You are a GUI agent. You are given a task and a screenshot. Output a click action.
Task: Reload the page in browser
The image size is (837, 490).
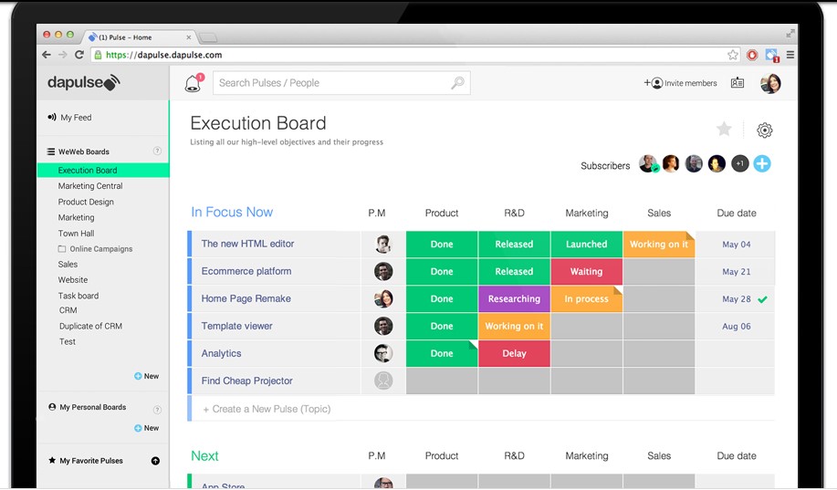point(79,55)
